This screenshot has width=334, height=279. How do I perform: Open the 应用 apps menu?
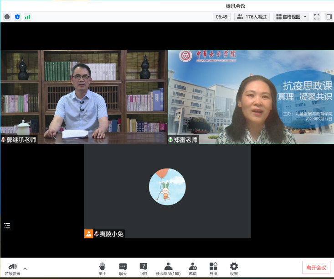tap(213, 268)
